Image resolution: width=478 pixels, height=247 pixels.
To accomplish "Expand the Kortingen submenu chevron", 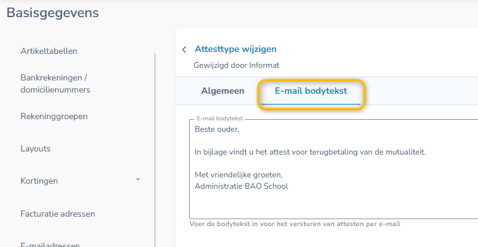I will (138, 179).
